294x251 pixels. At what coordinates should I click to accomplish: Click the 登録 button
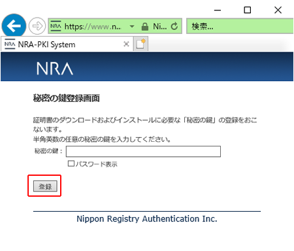tap(45, 186)
